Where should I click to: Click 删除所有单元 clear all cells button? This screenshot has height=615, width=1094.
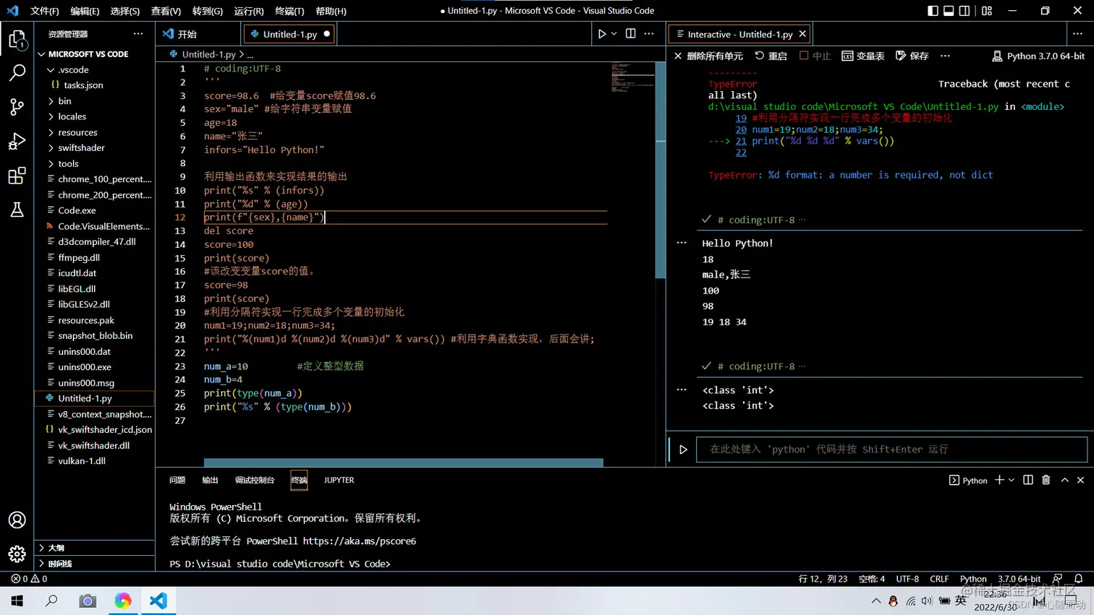[708, 56]
